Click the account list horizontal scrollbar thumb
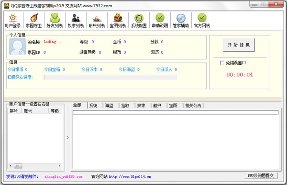 [x=18, y=166]
